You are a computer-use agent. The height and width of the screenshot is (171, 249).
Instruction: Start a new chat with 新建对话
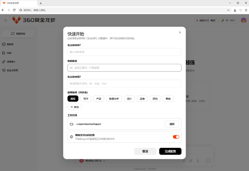tap(18, 34)
